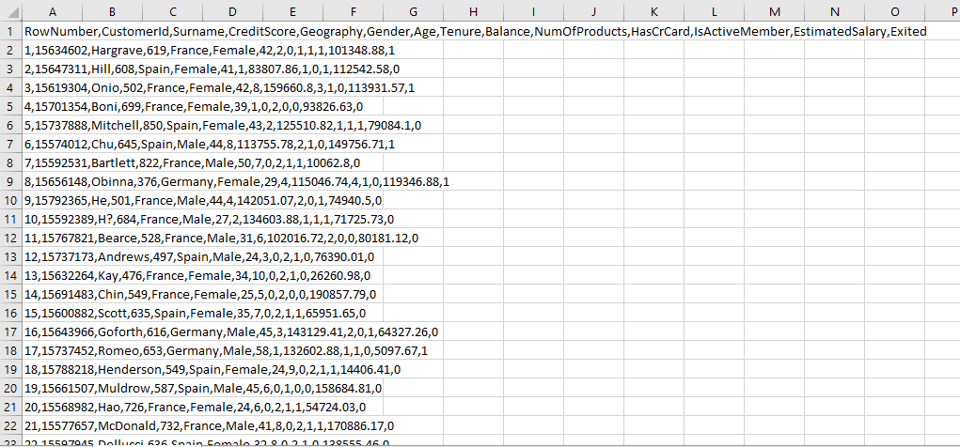Select column C header
Viewport: 960px width, 447px height.
(x=173, y=11)
